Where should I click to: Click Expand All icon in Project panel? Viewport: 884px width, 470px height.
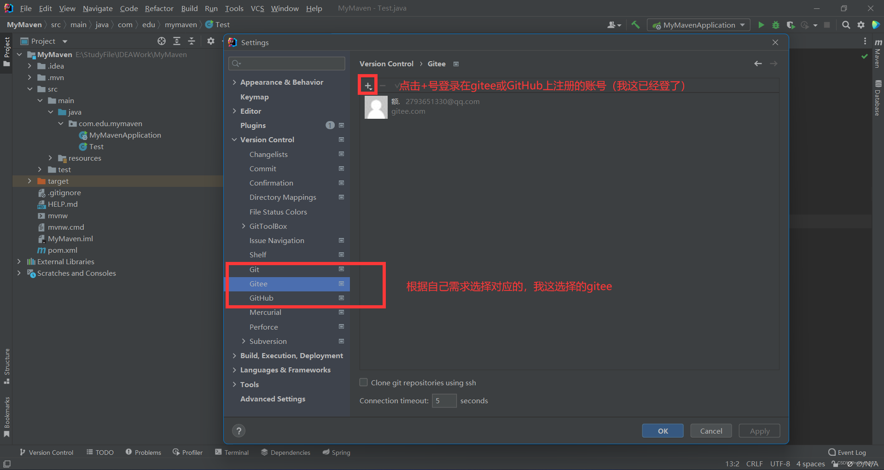pos(177,41)
